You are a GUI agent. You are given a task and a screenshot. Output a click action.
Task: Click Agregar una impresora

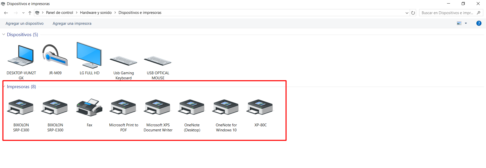pos(72,23)
